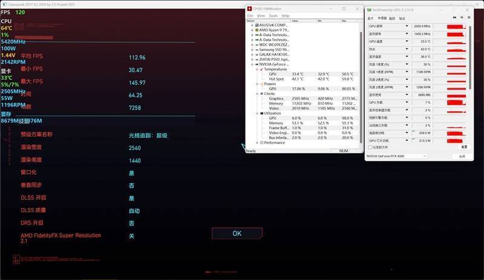Expand AMD Ryzen 9 node in HWMonitor
This screenshot has height=280, width=484.
[252, 30]
